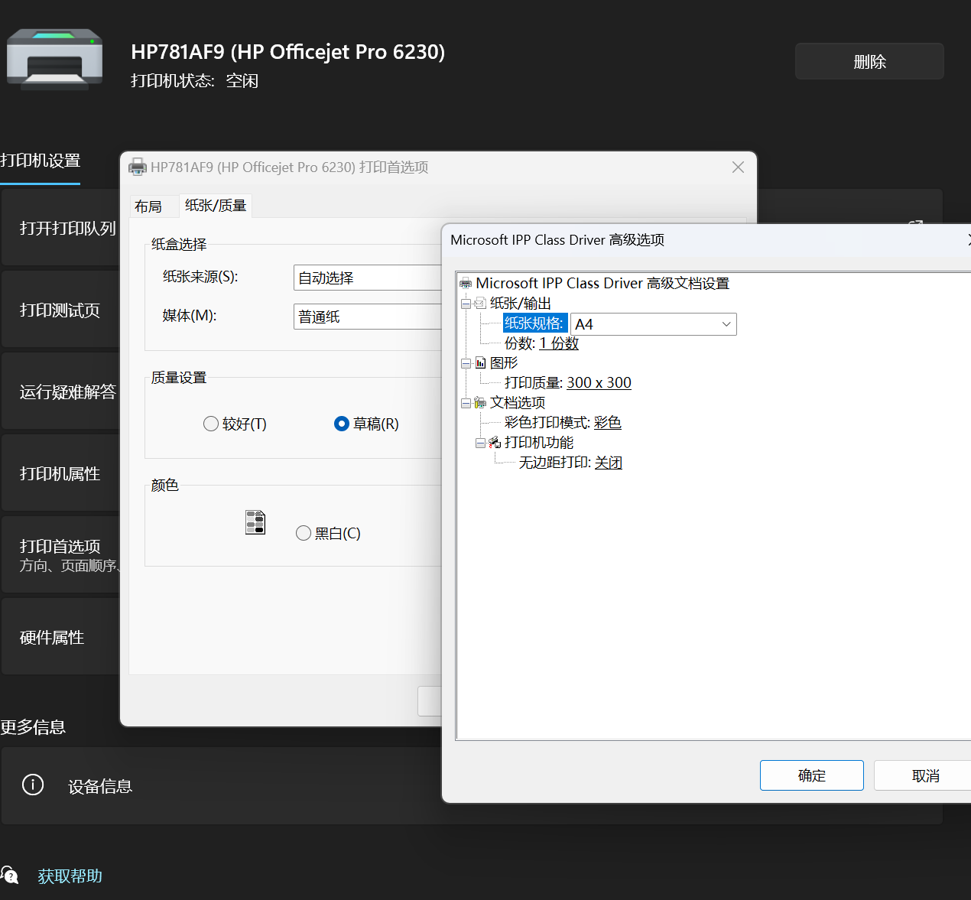Screen dimensions: 971x900
Task: Select the 黑白(C) black and white option
Action: (x=304, y=533)
